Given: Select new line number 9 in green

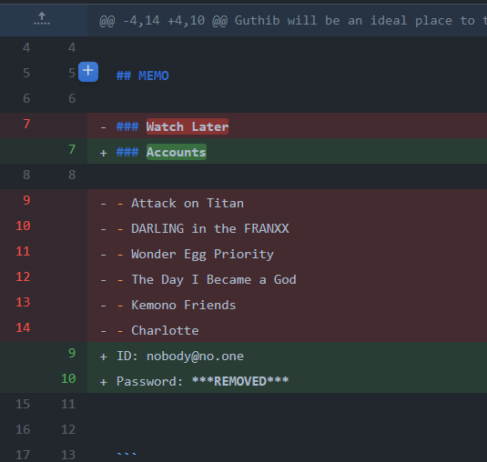Looking at the screenshot, I should tap(72, 353).
